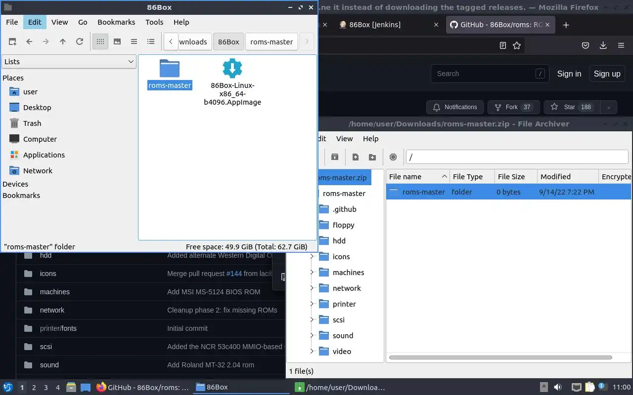633x395 pixels.
Task: Open Network in Places
Action: tap(38, 171)
